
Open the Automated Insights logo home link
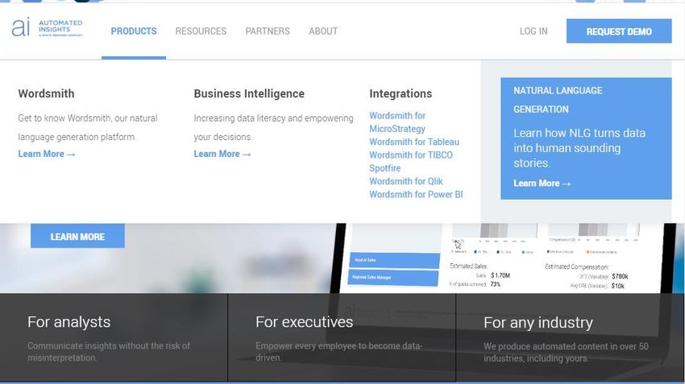click(47, 27)
